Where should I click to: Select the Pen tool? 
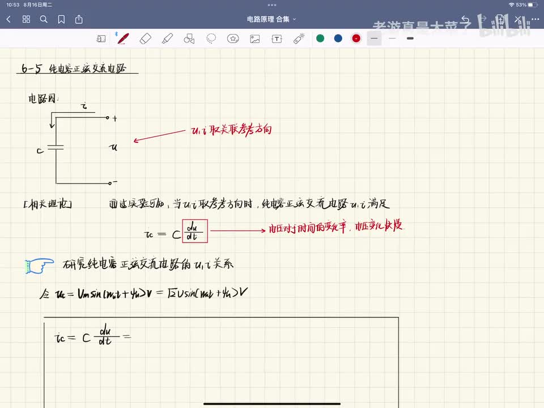pos(123,39)
